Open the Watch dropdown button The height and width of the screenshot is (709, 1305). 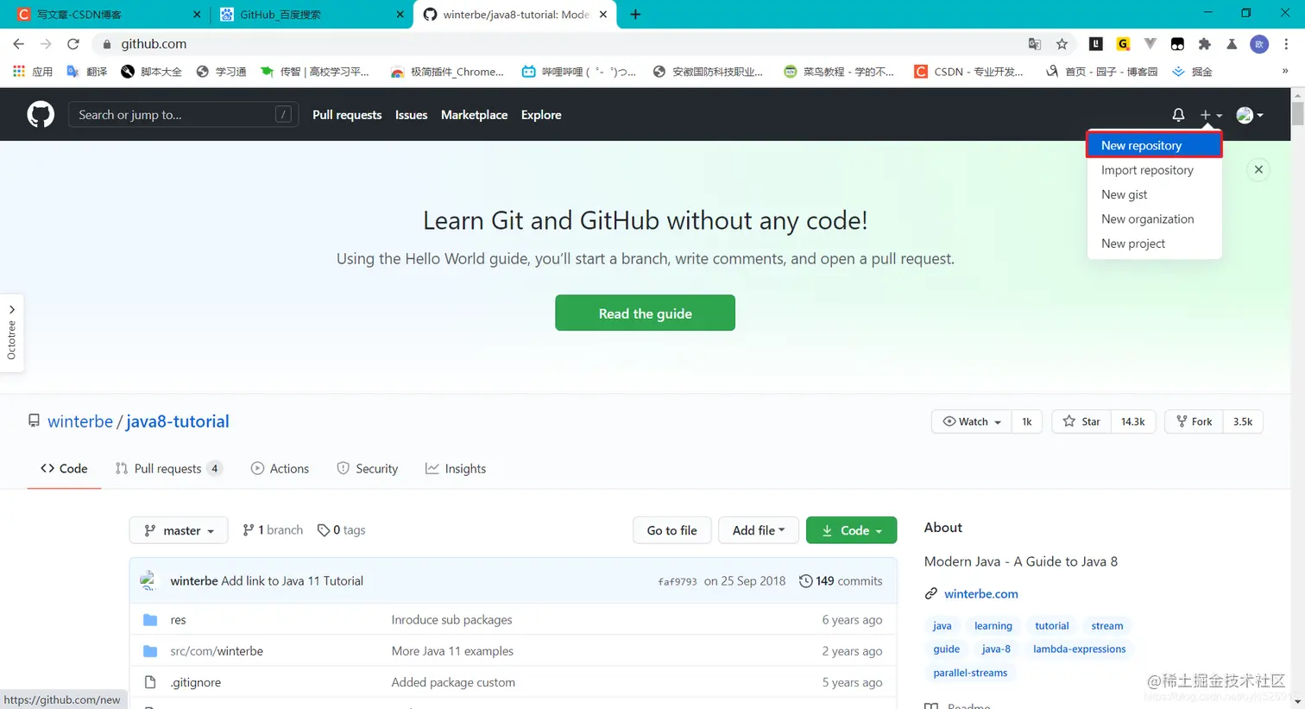(x=972, y=421)
